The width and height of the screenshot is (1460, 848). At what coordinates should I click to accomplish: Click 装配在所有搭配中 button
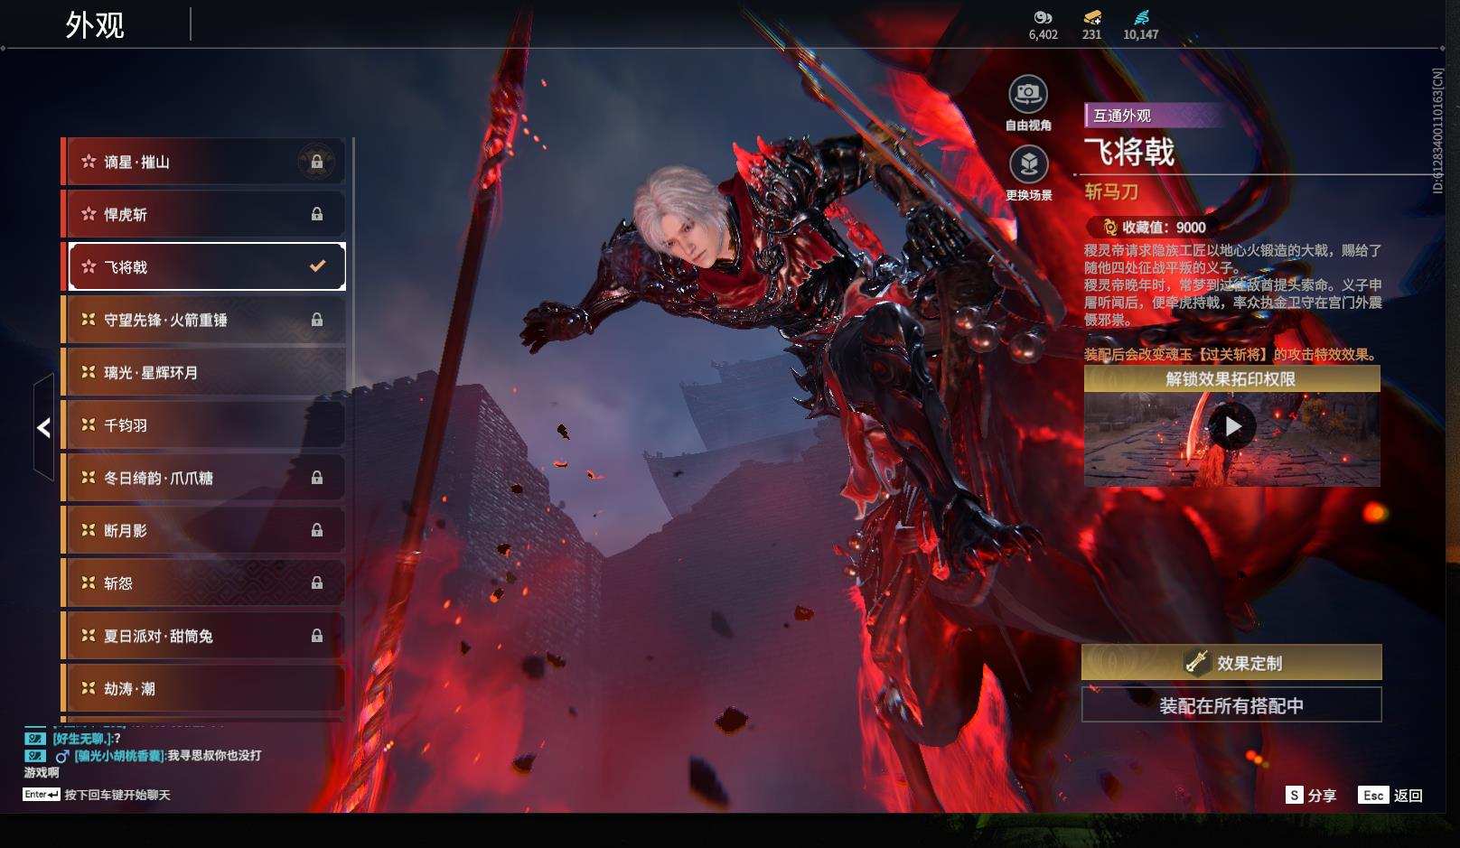click(1231, 704)
